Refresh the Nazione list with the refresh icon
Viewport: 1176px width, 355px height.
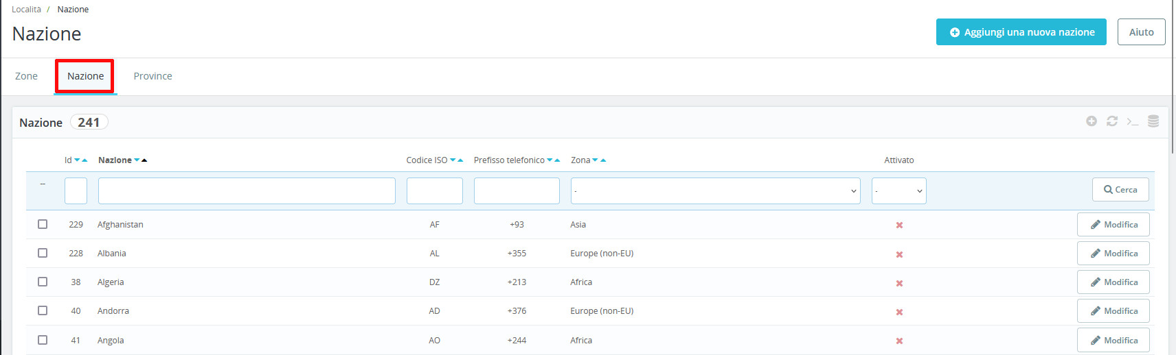1112,121
